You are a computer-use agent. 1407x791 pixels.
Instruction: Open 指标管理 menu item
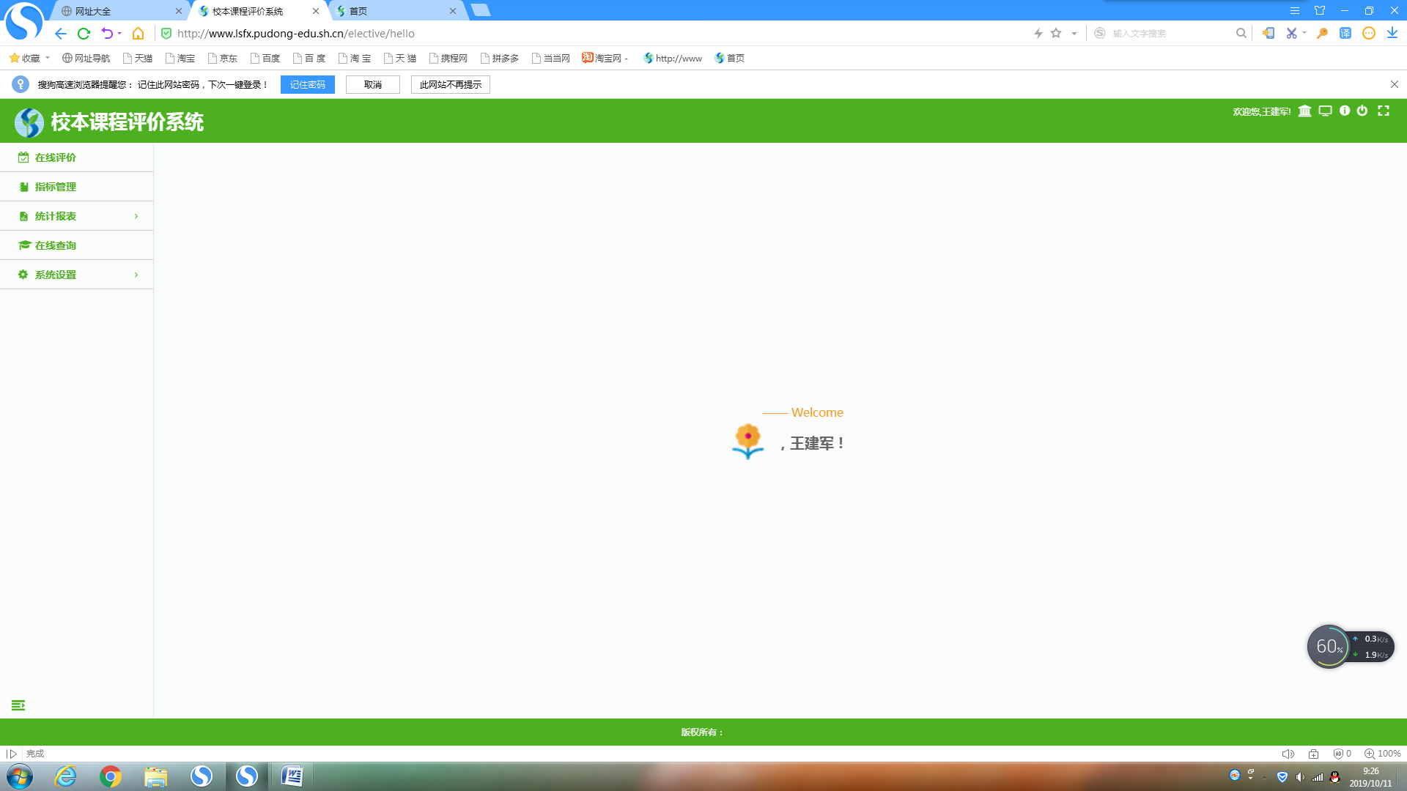(x=56, y=187)
